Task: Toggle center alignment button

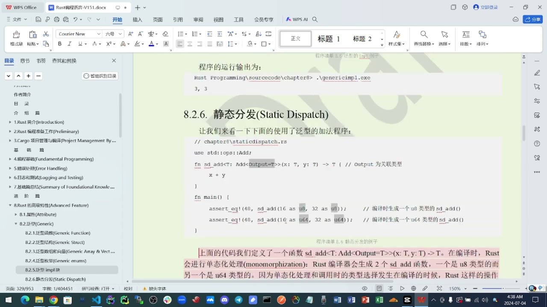Action: tap(190, 44)
